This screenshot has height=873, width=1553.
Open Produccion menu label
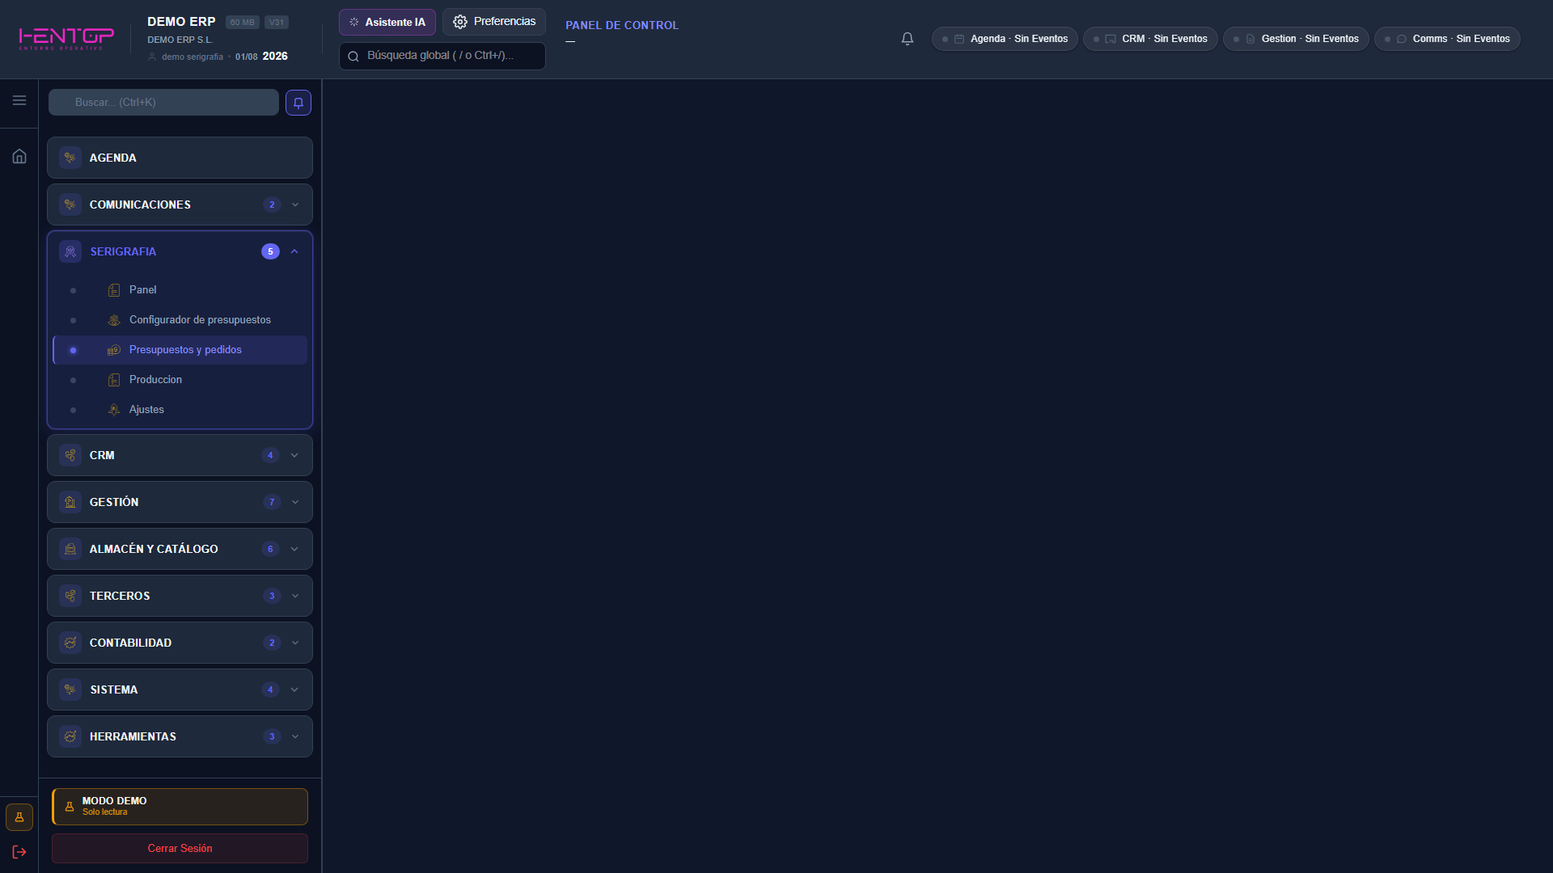click(x=155, y=380)
